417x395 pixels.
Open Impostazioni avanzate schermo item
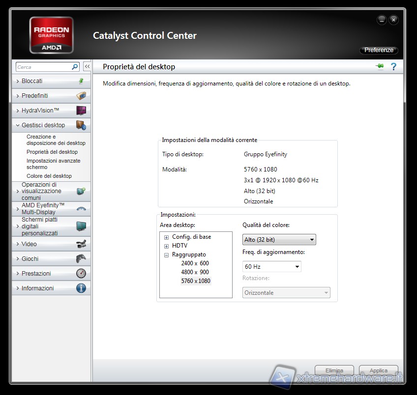[x=53, y=164]
